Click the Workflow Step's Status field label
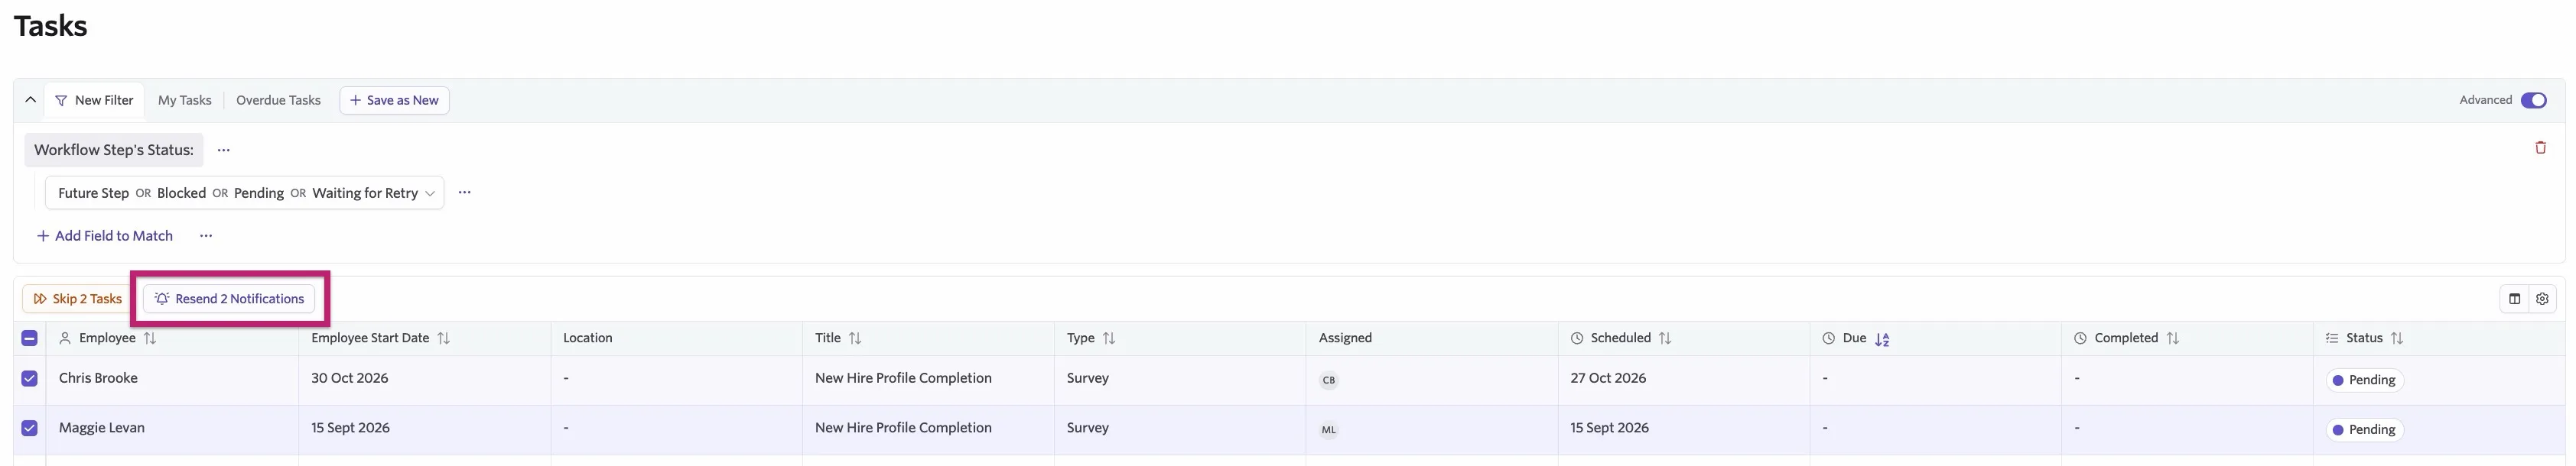2576x466 pixels. (x=114, y=150)
